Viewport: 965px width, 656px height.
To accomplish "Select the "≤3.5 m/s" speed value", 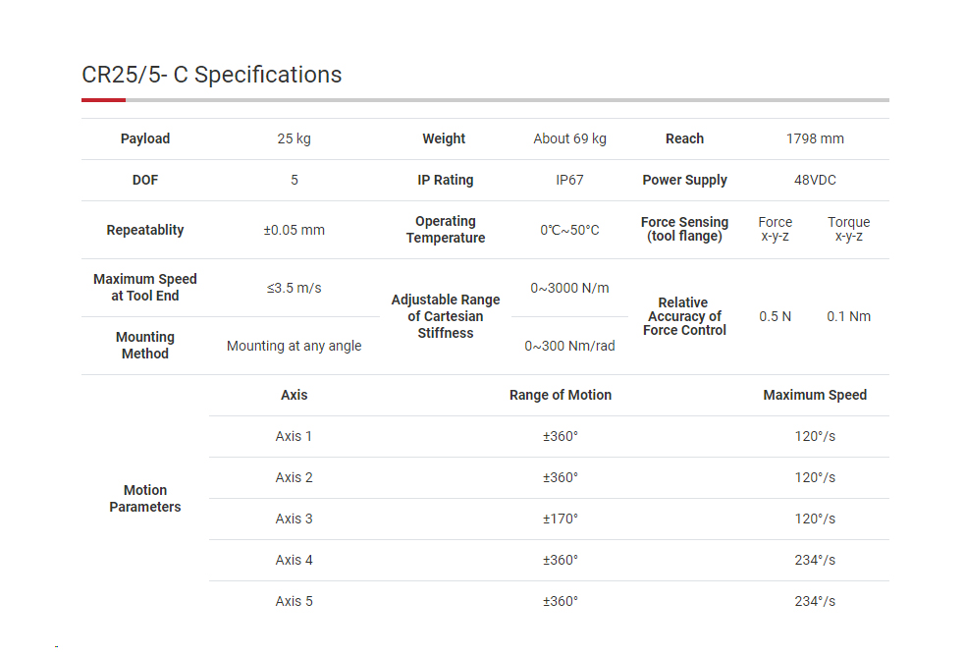I will click(x=294, y=289).
